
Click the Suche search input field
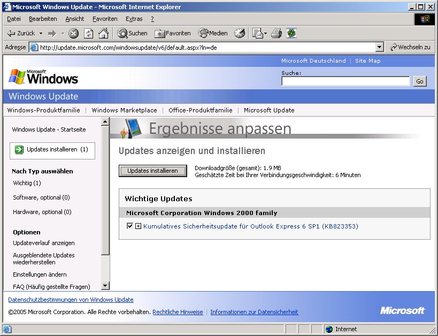[345, 81]
